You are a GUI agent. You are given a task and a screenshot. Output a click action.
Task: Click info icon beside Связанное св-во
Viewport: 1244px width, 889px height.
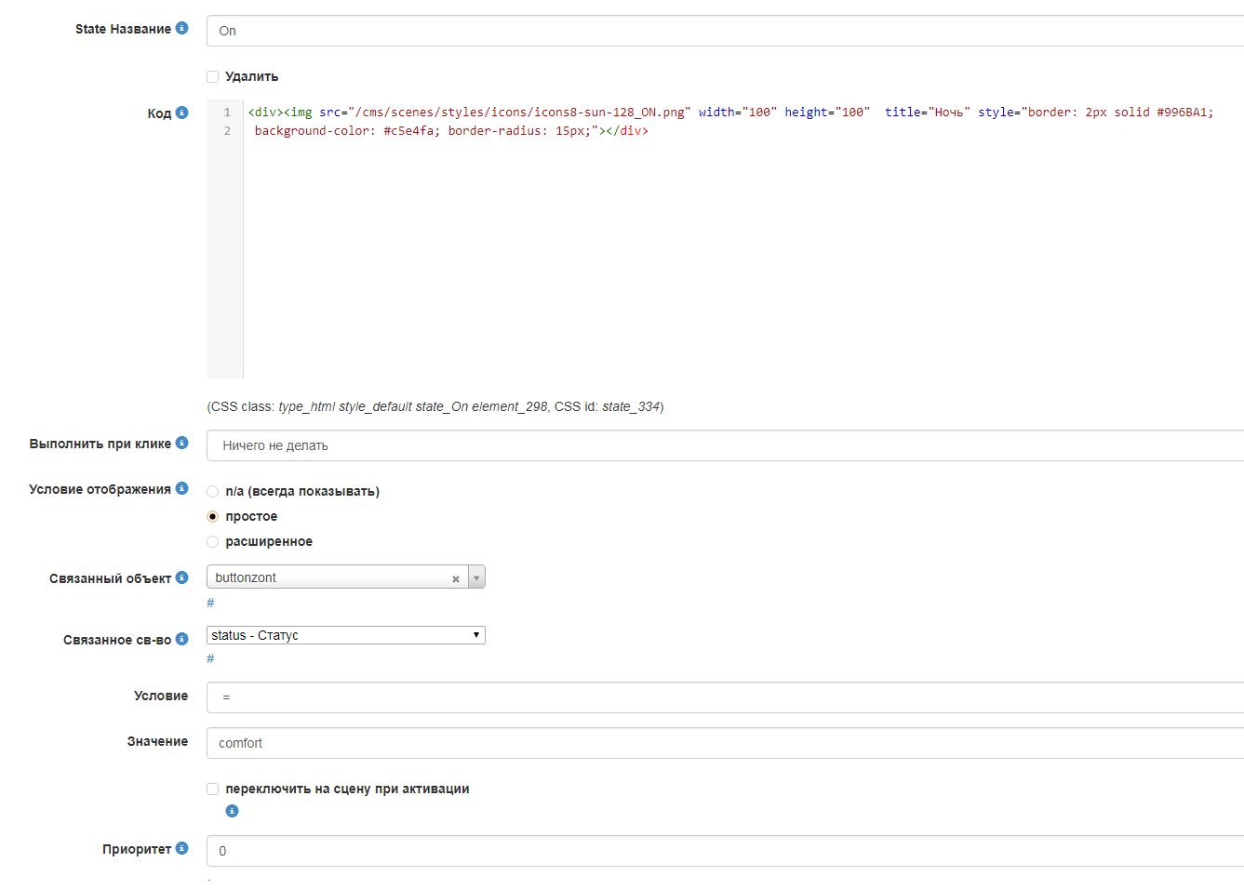click(x=181, y=639)
